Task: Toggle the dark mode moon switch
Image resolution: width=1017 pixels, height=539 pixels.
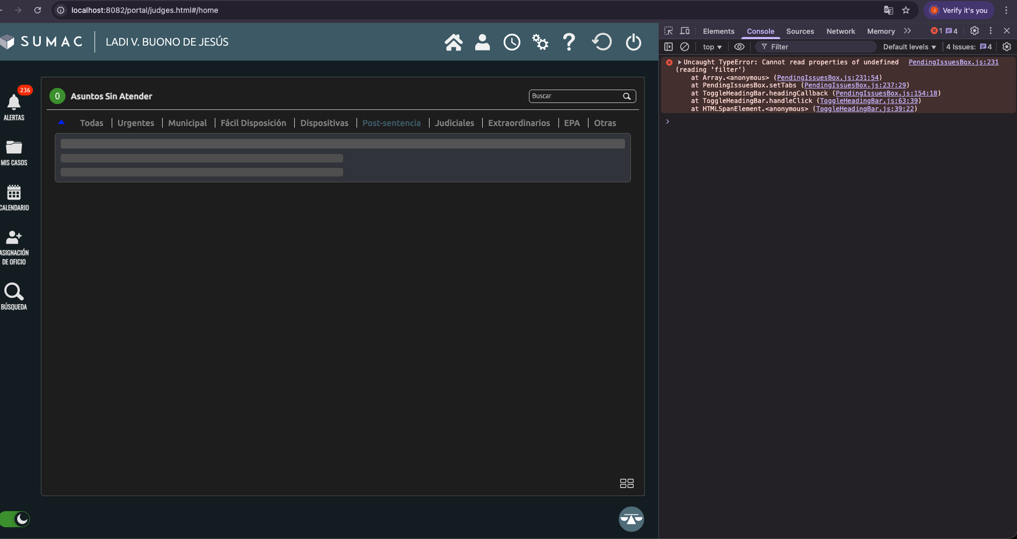Action: click(15, 519)
